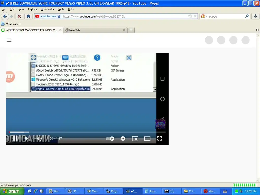The height and width of the screenshot is (195, 260).
Task: Switch to the folder C:\ taskbar window
Action: (191, 191)
